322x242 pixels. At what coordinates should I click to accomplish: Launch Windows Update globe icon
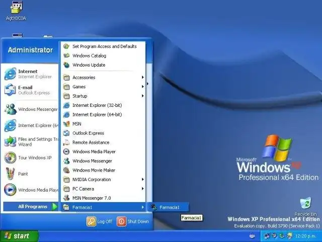(x=66, y=65)
